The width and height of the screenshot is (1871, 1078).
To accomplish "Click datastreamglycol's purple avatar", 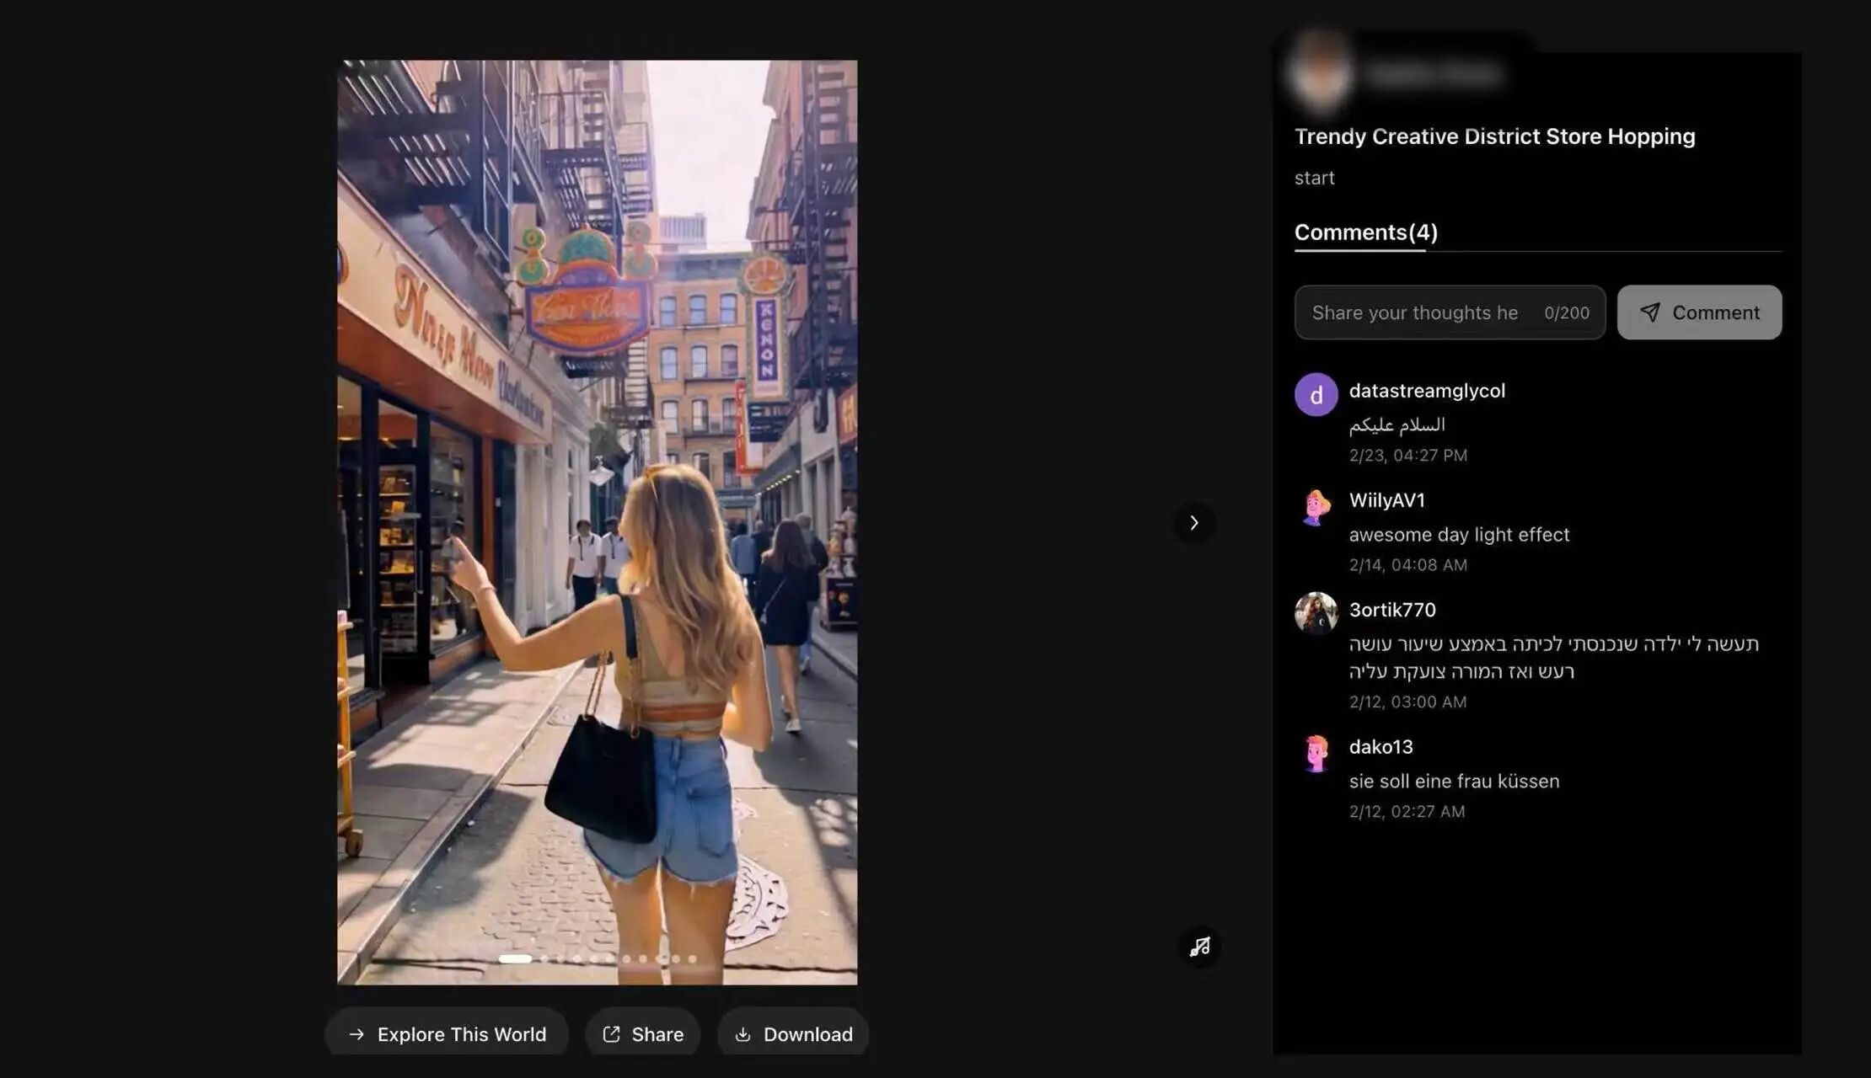I will click(x=1316, y=394).
